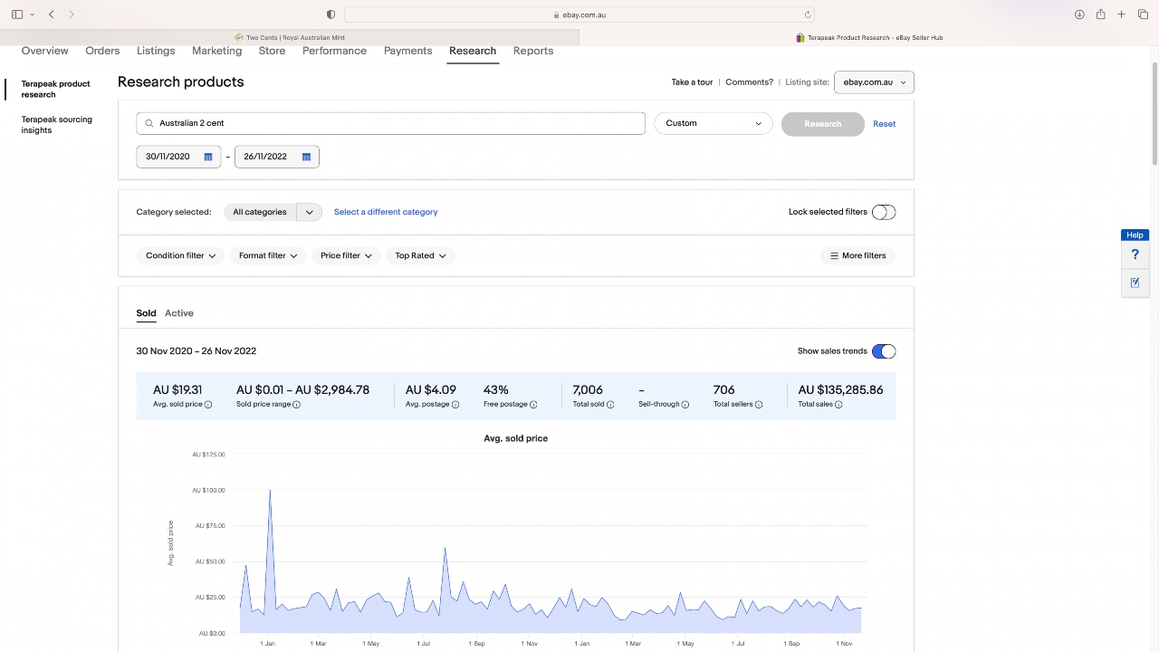Image resolution: width=1159 pixels, height=652 pixels.
Task: Click the blue Help button
Action: click(1135, 235)
